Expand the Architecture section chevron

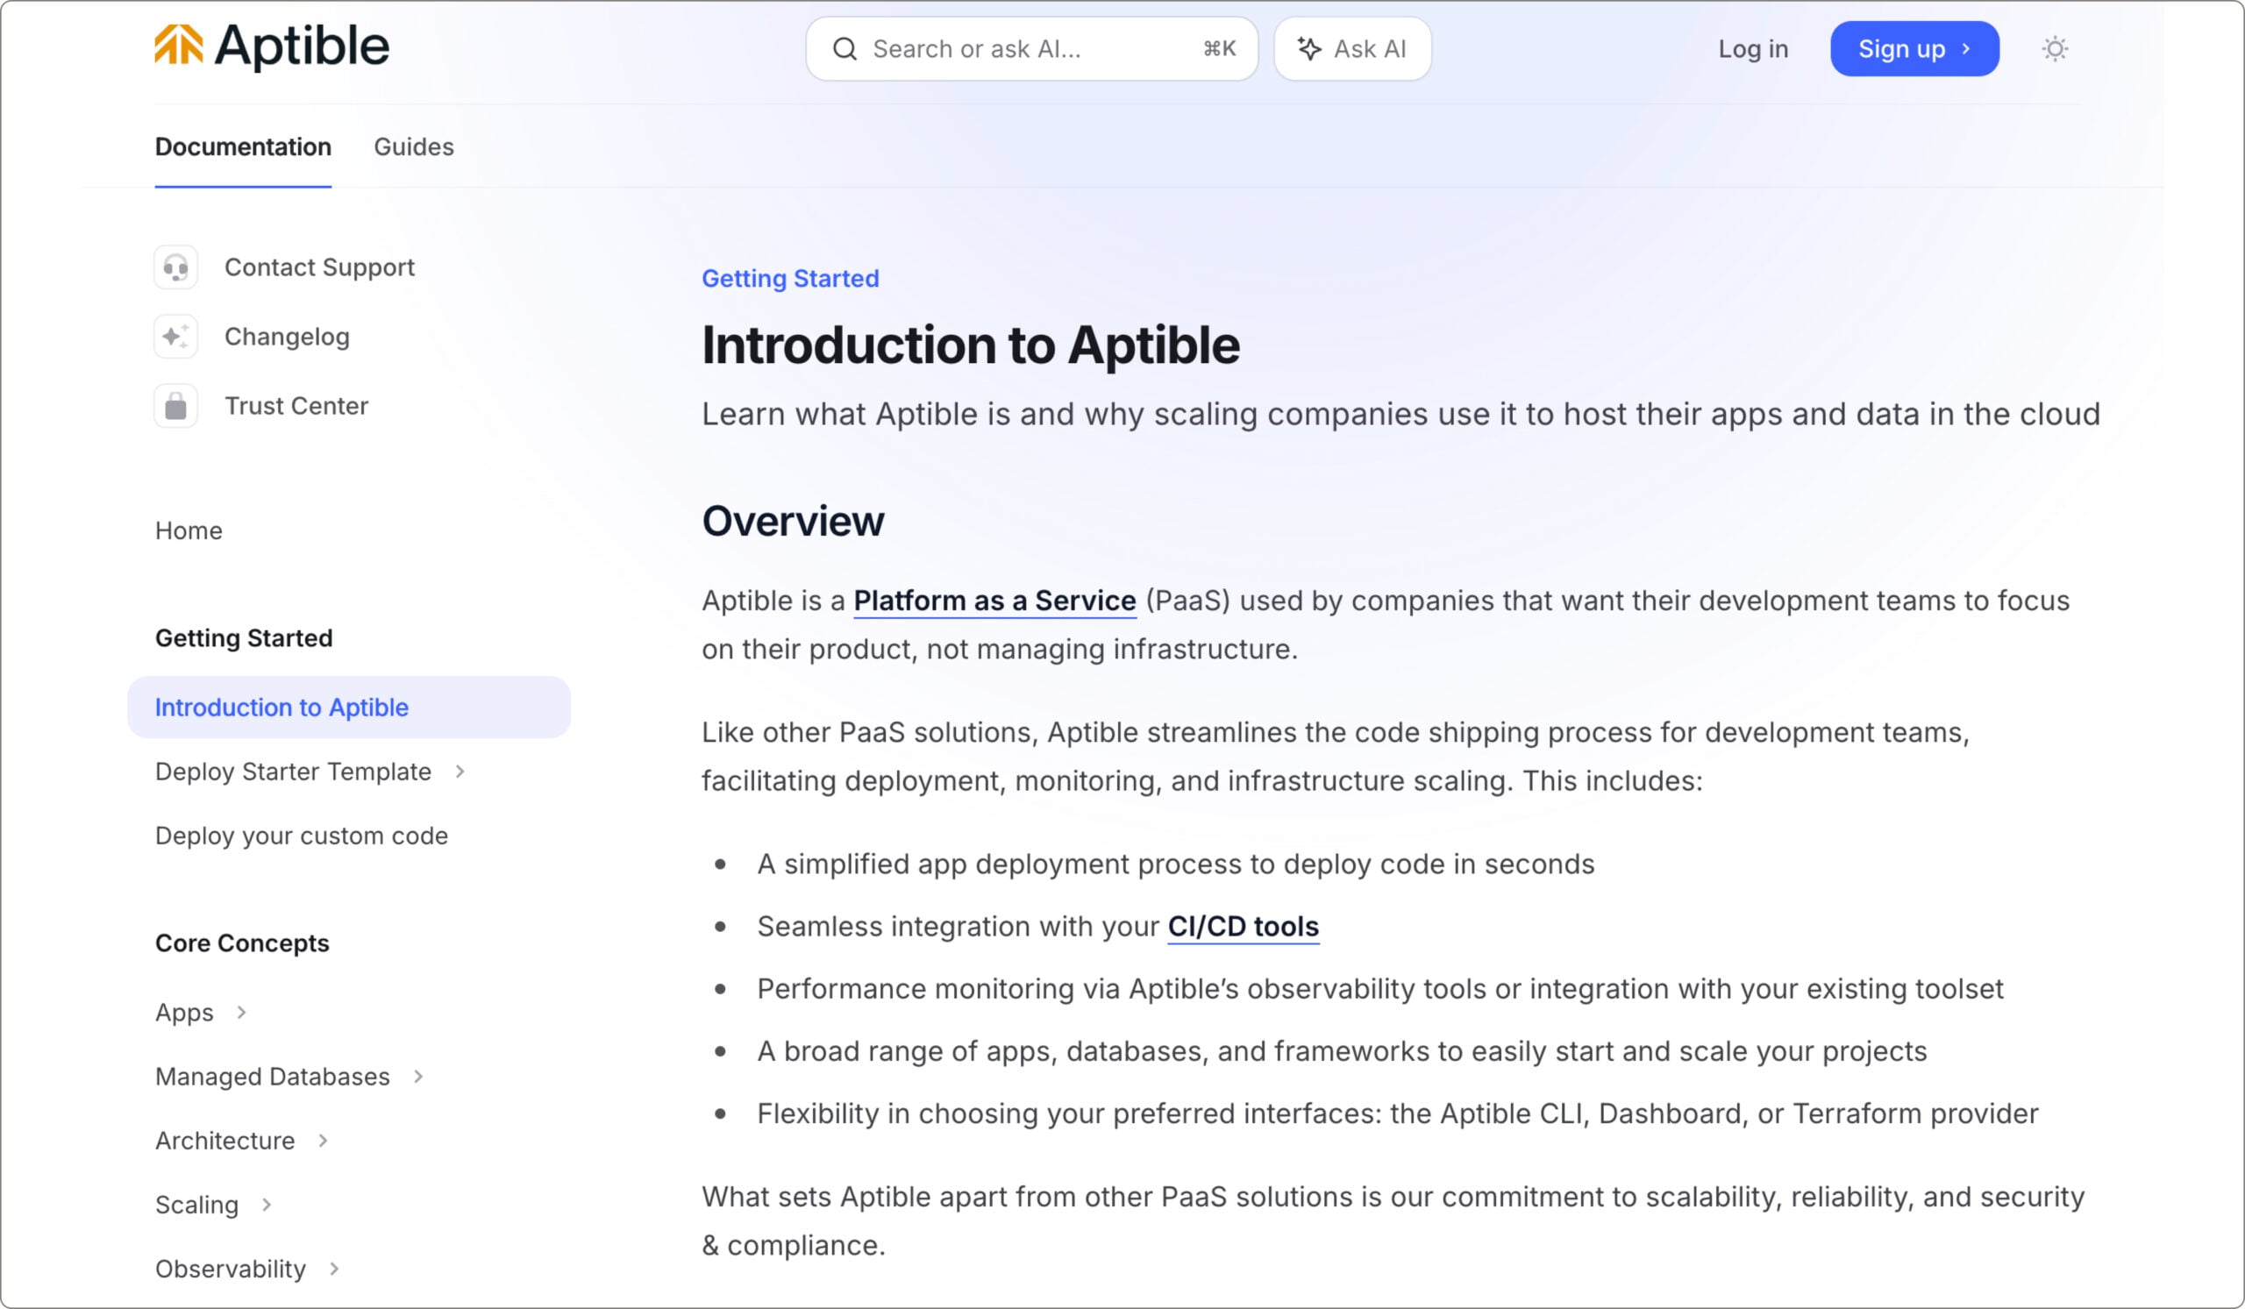pos(324,1141)
